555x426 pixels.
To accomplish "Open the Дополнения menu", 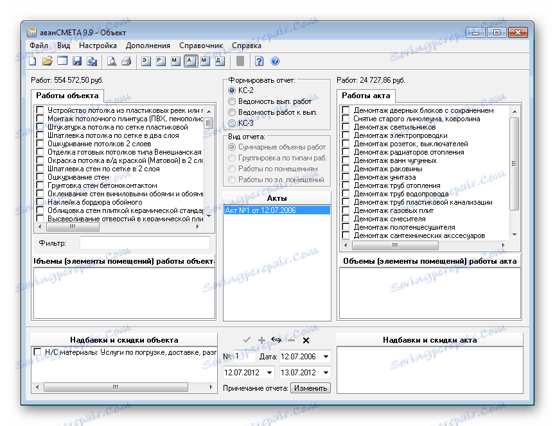I will (148, 46).
